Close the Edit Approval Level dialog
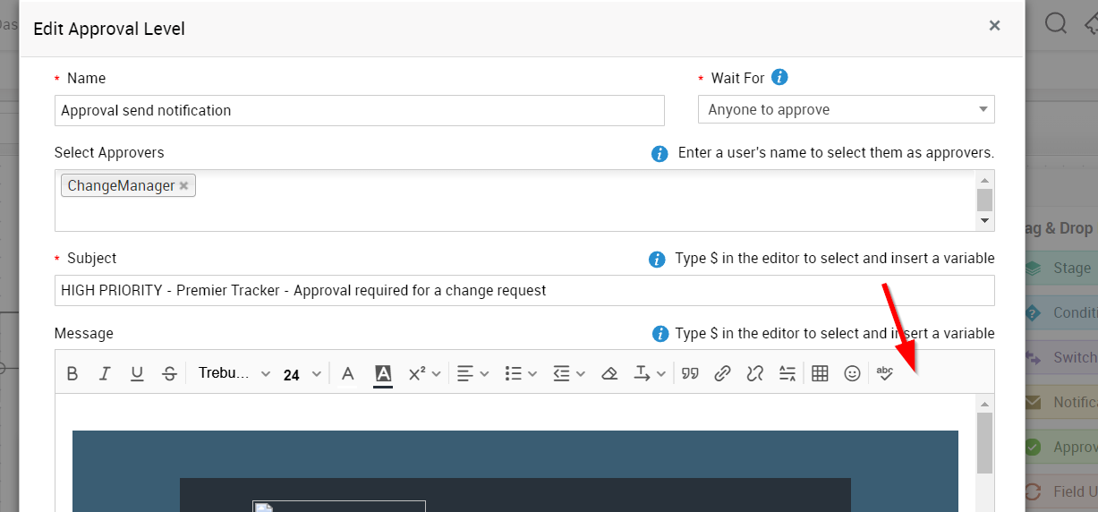 click(994, 26)
